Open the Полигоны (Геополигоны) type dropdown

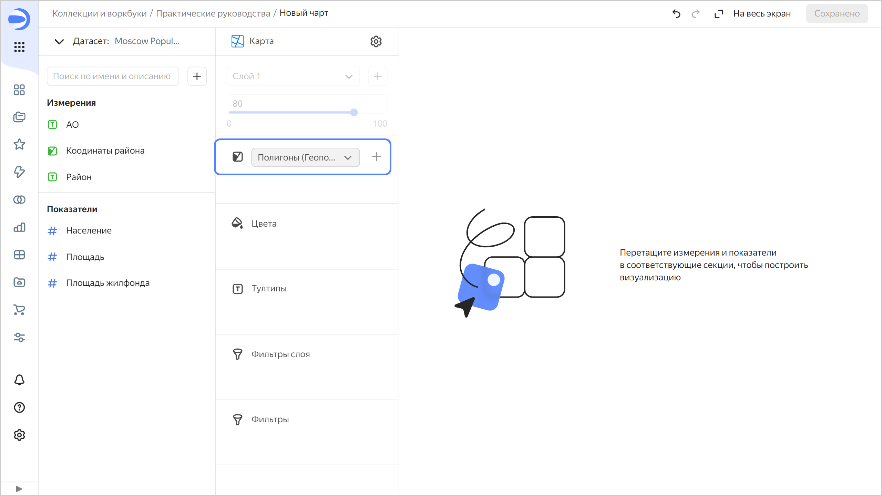click(x=305, y=157)
